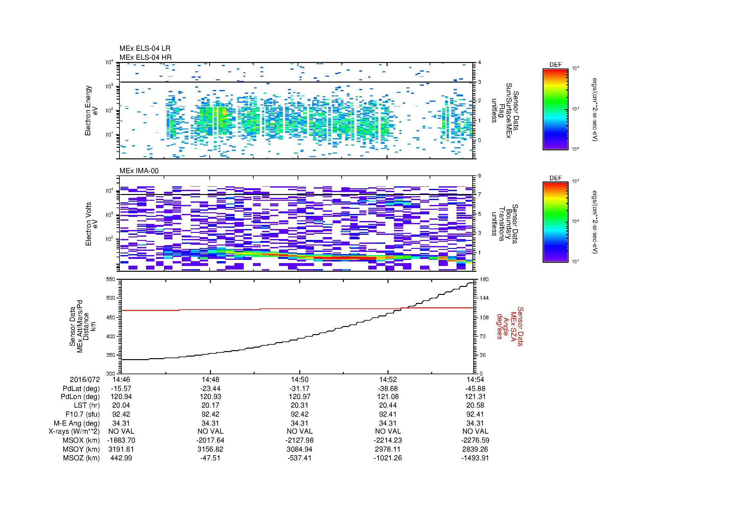Click the 'Electron Volts eV' axis label

[91, 224]
